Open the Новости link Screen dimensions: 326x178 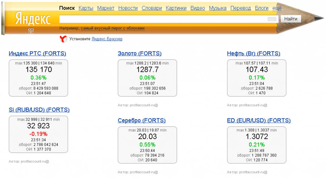coord(128,8)
